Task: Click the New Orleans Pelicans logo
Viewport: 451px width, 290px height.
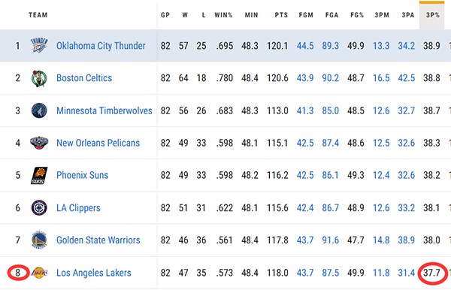Action: click(x=39, y=143)
